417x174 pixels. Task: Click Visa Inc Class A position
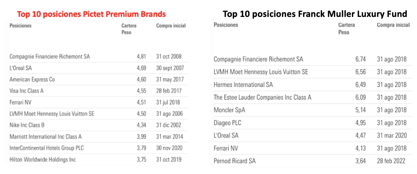pos(27,91)
